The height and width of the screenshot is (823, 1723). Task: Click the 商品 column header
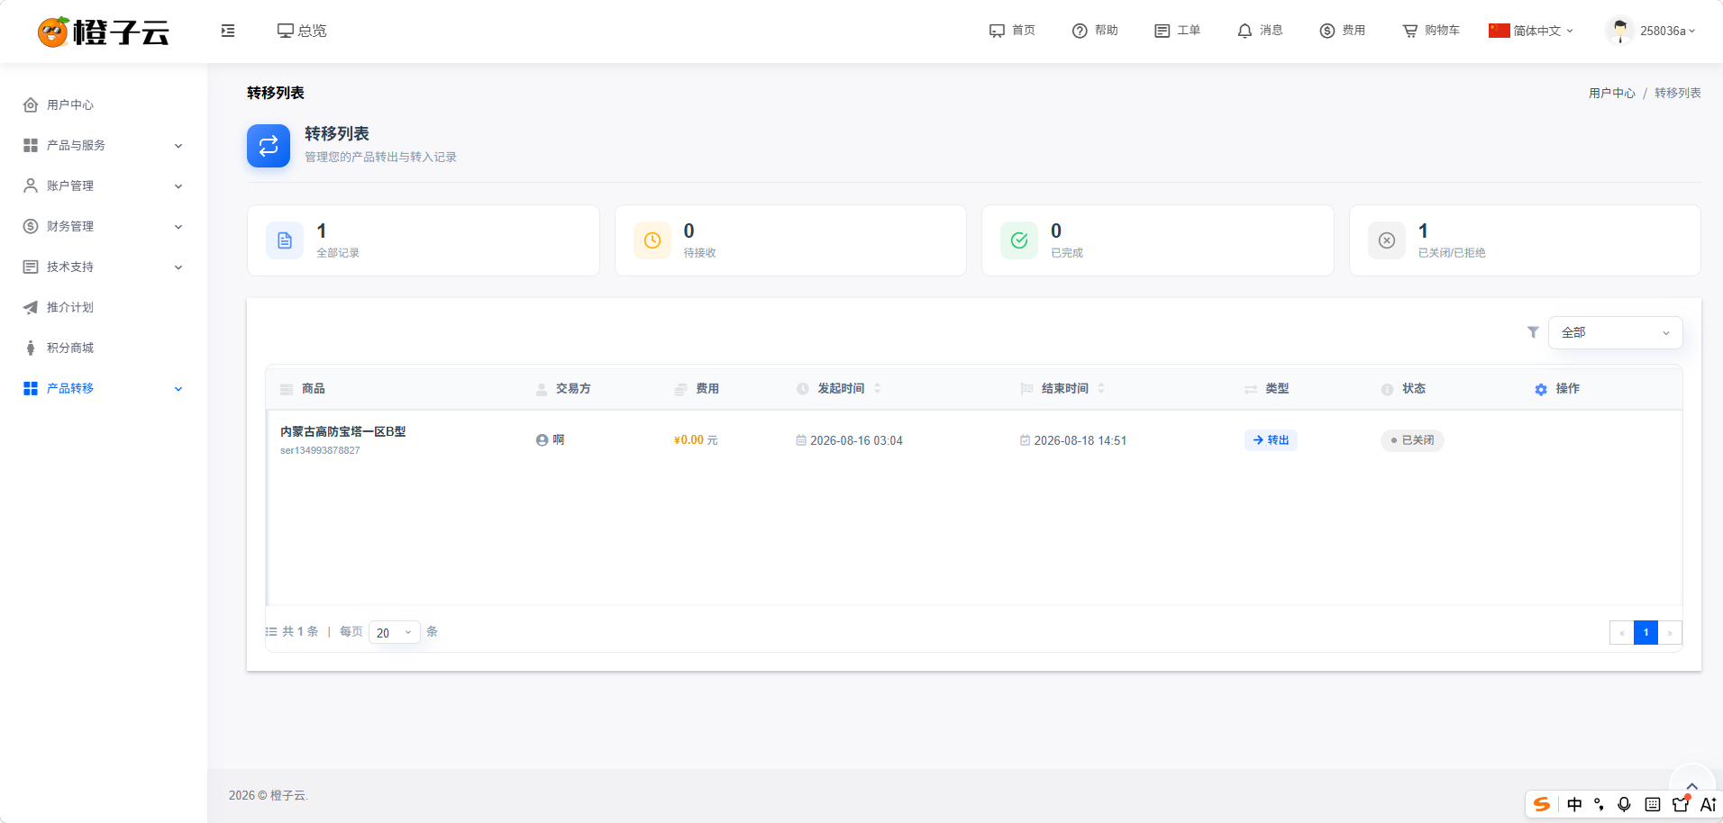click(313, 388)
